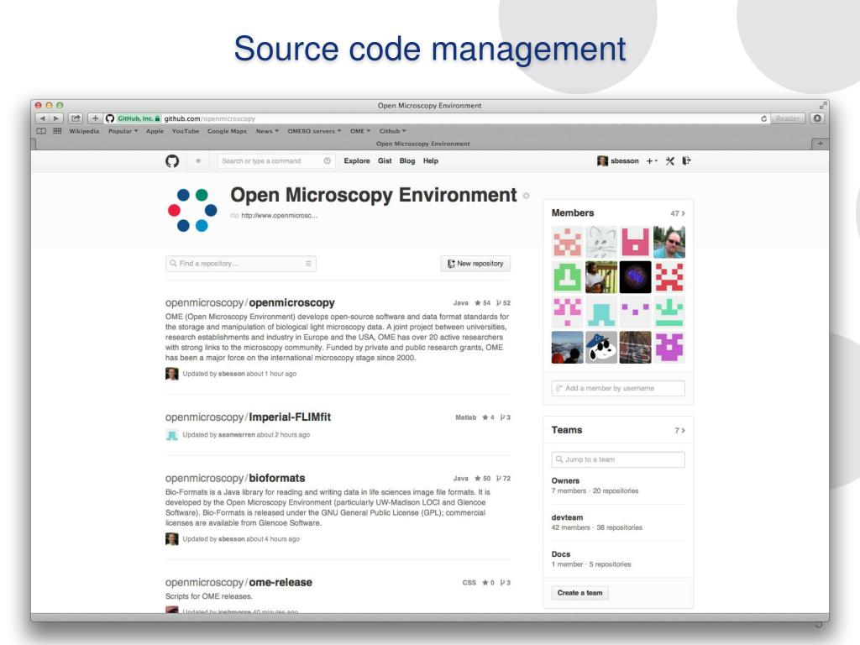Open the reading list book icon
The height and width of the screenshot is (645, 860).
tap(41, 131)
